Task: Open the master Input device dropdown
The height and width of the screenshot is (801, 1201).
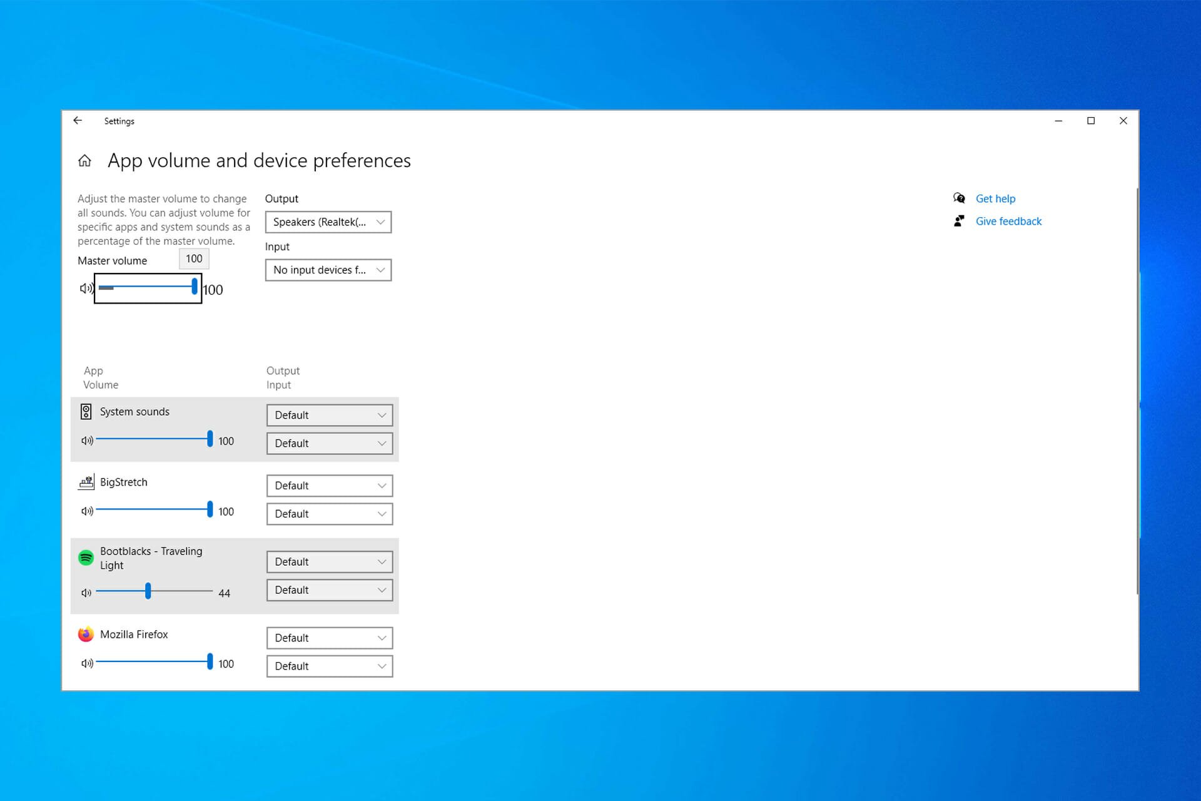Action: pos(328,270)
